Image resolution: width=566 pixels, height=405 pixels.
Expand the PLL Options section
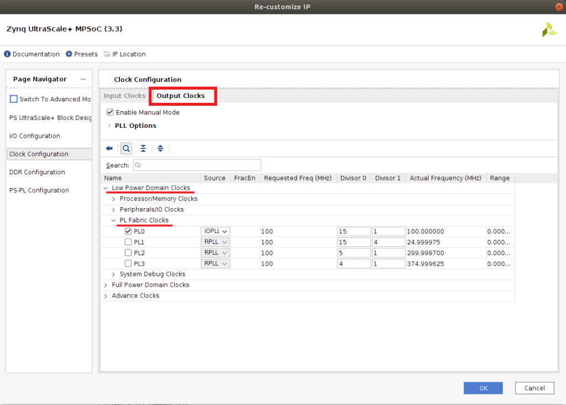click(x=109, y=126)
